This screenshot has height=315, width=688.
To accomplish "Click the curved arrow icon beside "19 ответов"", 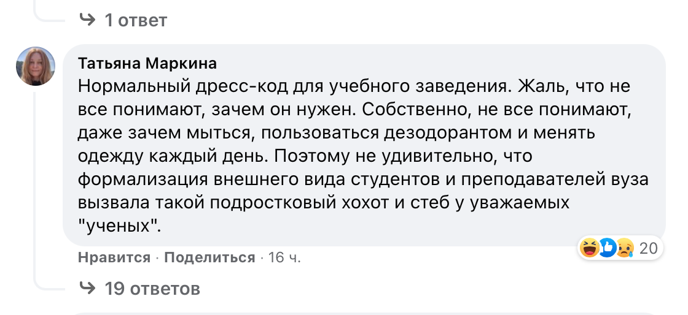I will [x=88, y=287].
